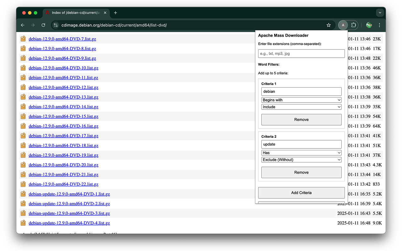Click the file icon beside debian-12.9.0-amd64-DVD-22.list.gz
Viewport: 402px width, 251px height.
[x=23, y=184]
